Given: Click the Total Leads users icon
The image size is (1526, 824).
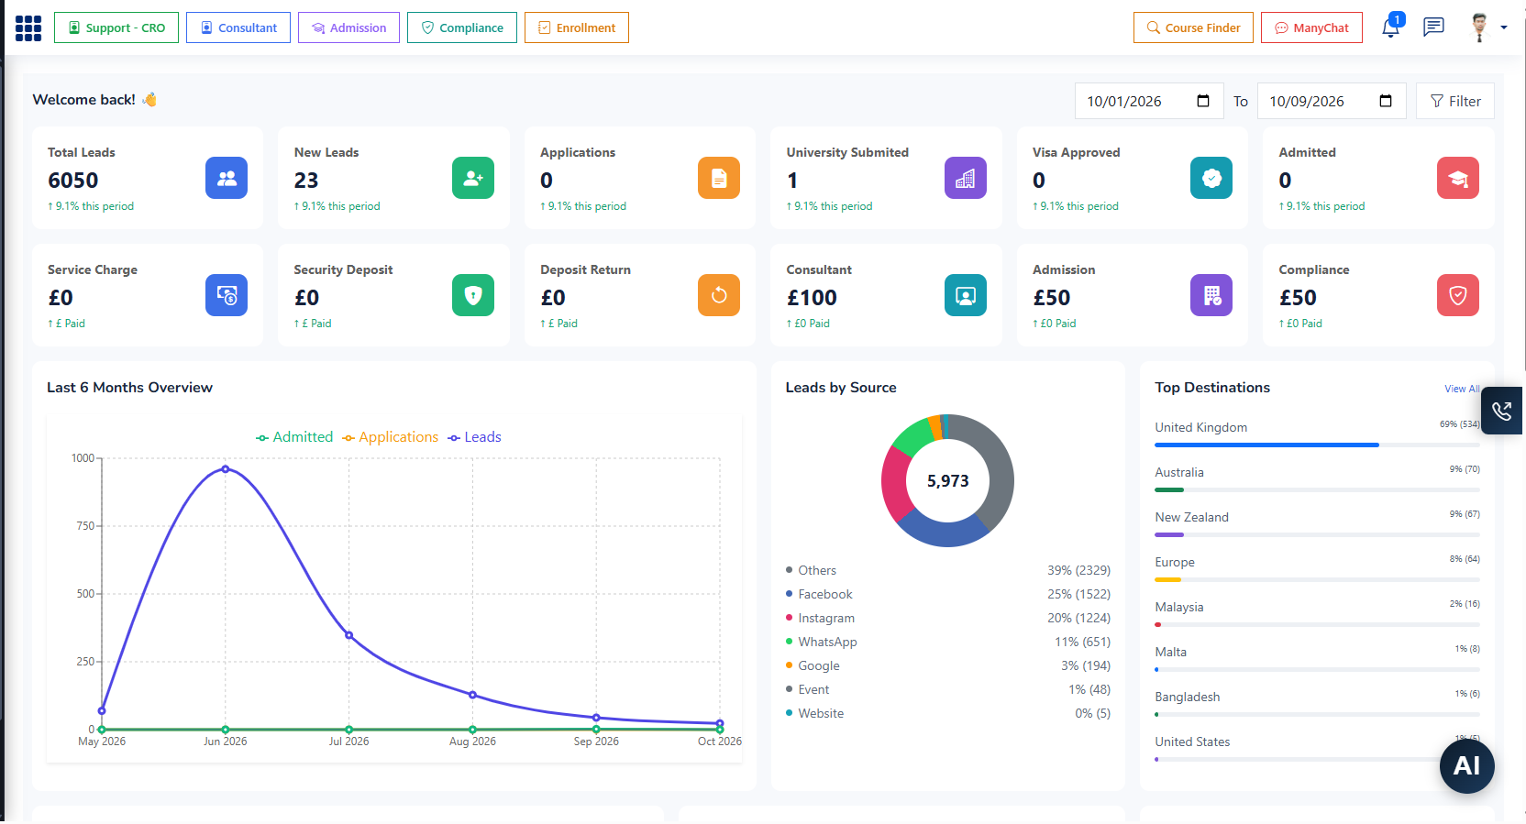Looking at the screenshot, I should click(x=227, y=178).
